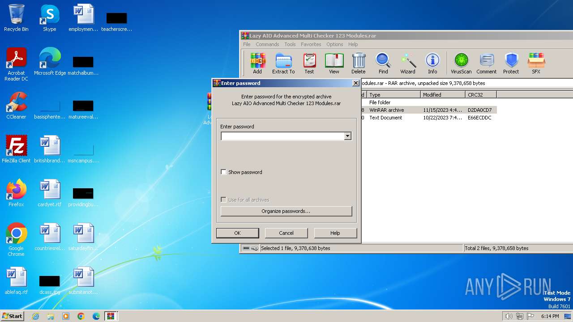
Task: Click the Protect shield icon
Action: tap(511, 63)
